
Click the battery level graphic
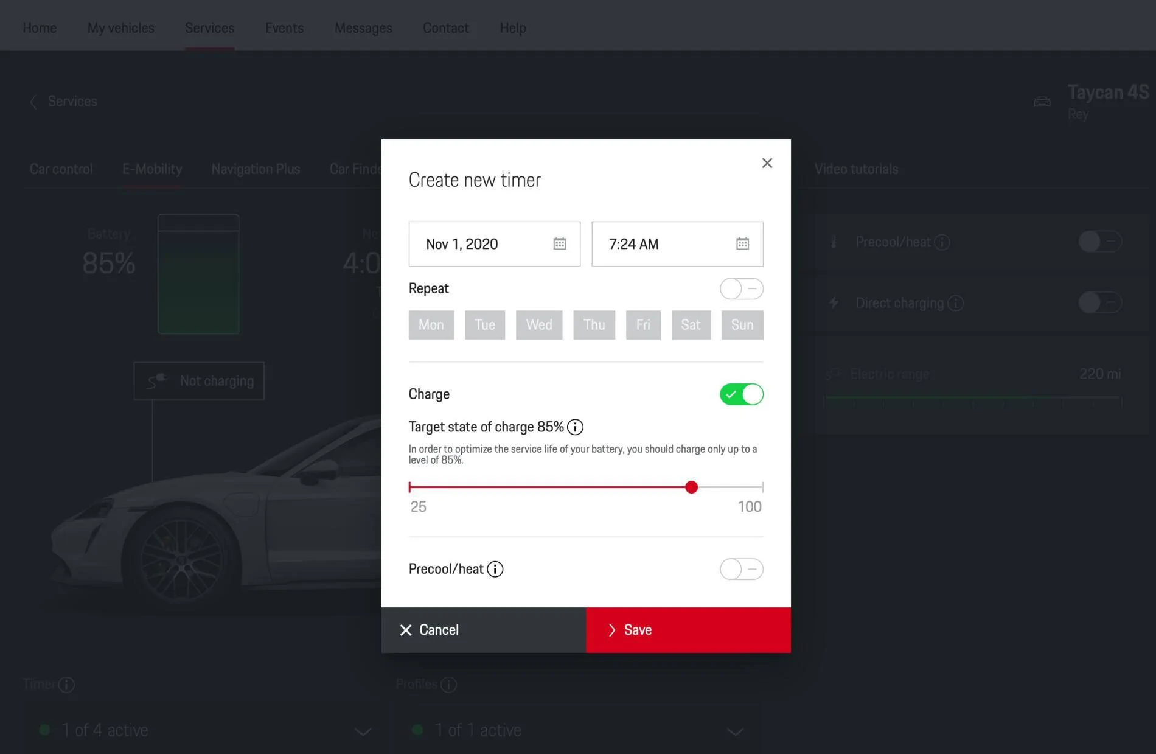point(198,274)
